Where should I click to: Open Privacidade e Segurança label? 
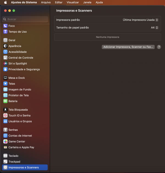(24, 69)
